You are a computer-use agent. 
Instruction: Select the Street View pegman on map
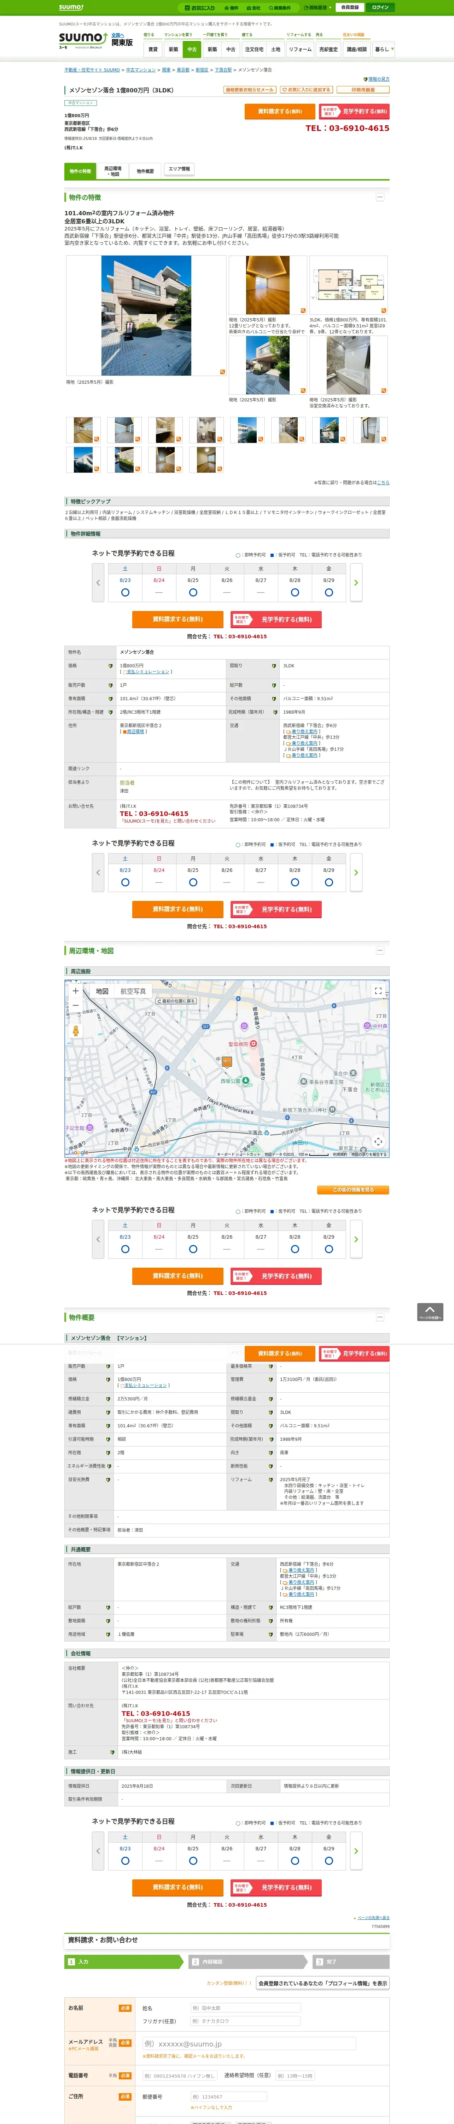click(x=76, y=1030)
